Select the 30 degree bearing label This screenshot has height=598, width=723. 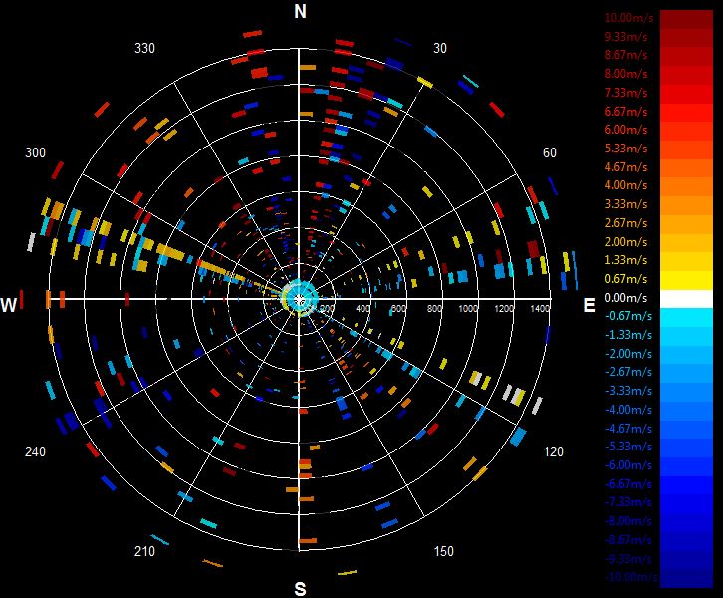tap(440, 48)
